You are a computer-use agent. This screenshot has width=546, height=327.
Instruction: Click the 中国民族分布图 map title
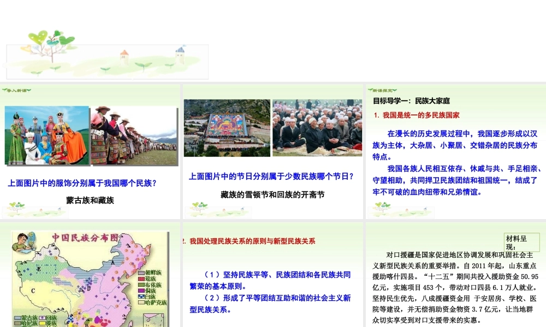point(85,238)
